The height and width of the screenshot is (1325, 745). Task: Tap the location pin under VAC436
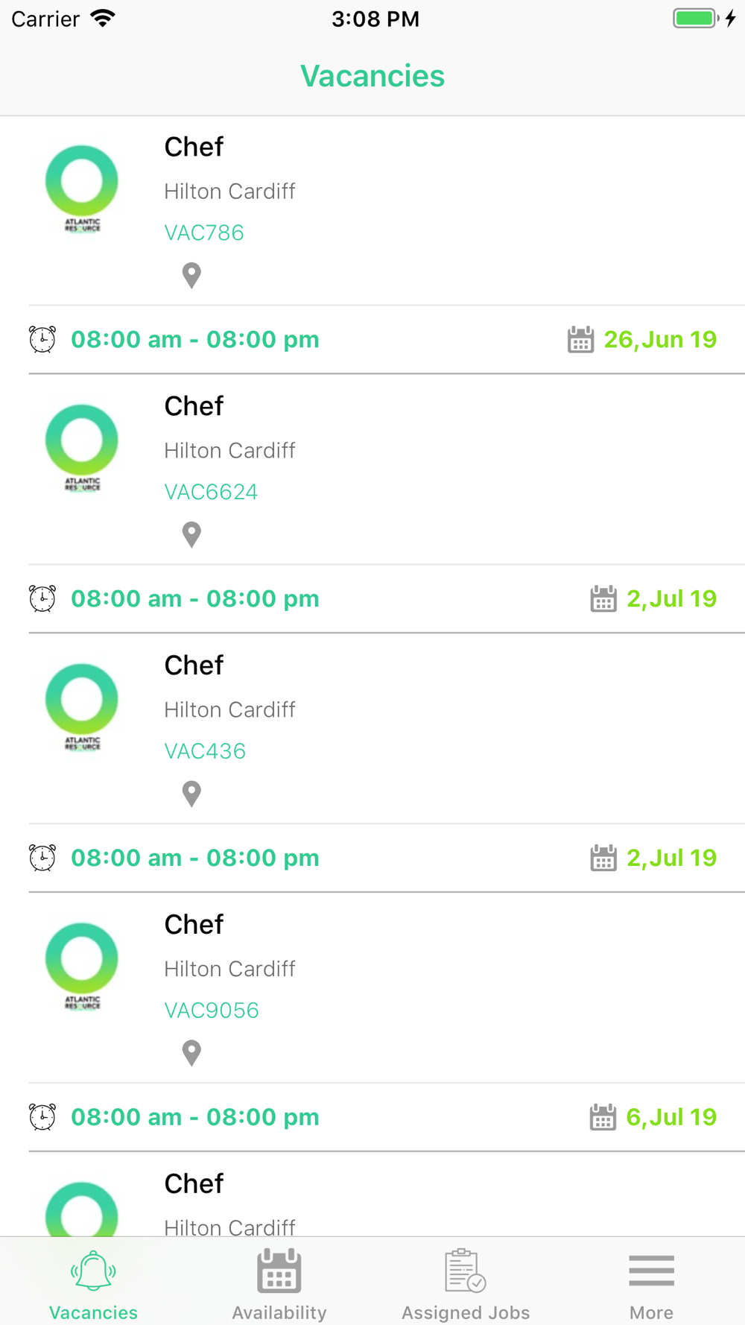tap(191, 794)
